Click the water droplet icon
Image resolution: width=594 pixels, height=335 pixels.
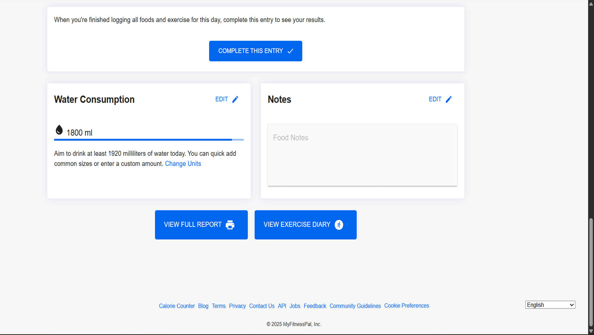click(59, 130)
